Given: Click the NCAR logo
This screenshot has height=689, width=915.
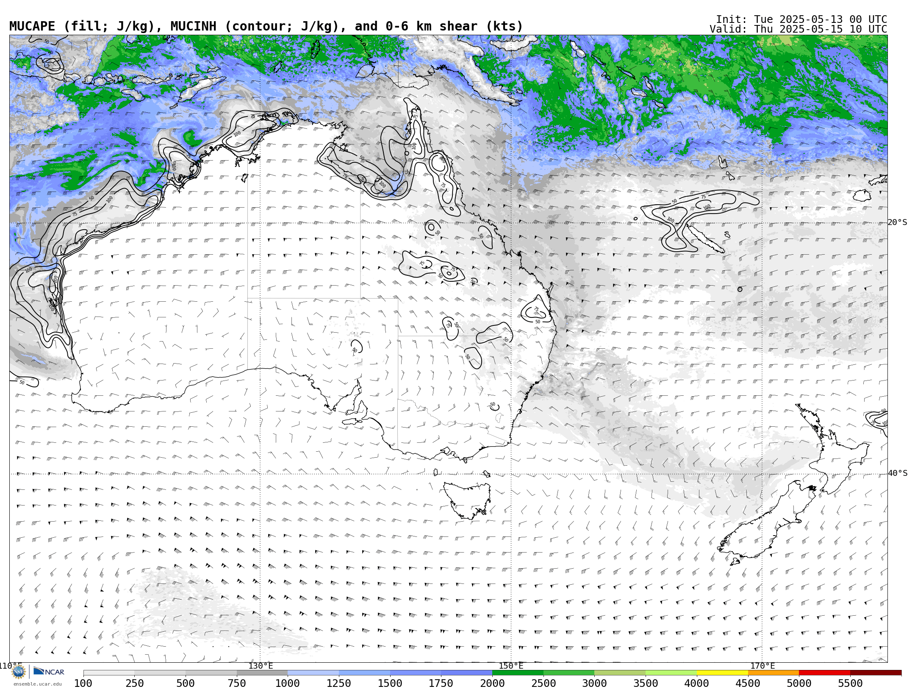Looking at the screenshot, I should (49, 672).
